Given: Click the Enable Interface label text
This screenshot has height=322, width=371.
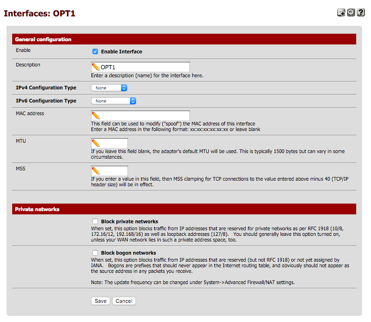Looking at the screenshot, I should (x=121, y=51).
